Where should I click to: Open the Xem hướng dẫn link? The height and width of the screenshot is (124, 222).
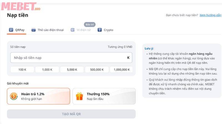coord(210,15)
